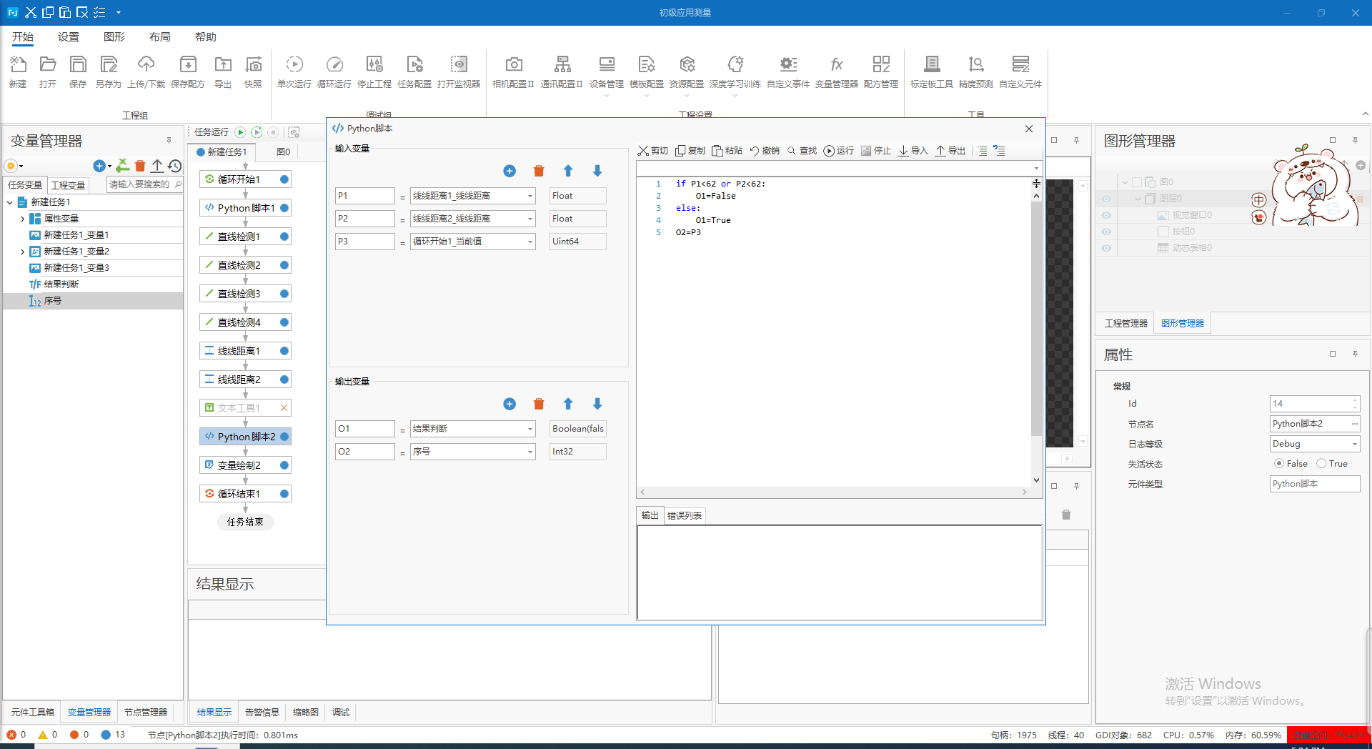Select 循环结束1 node in flow
Viewport: 1372px width, 749px height.
245,494
